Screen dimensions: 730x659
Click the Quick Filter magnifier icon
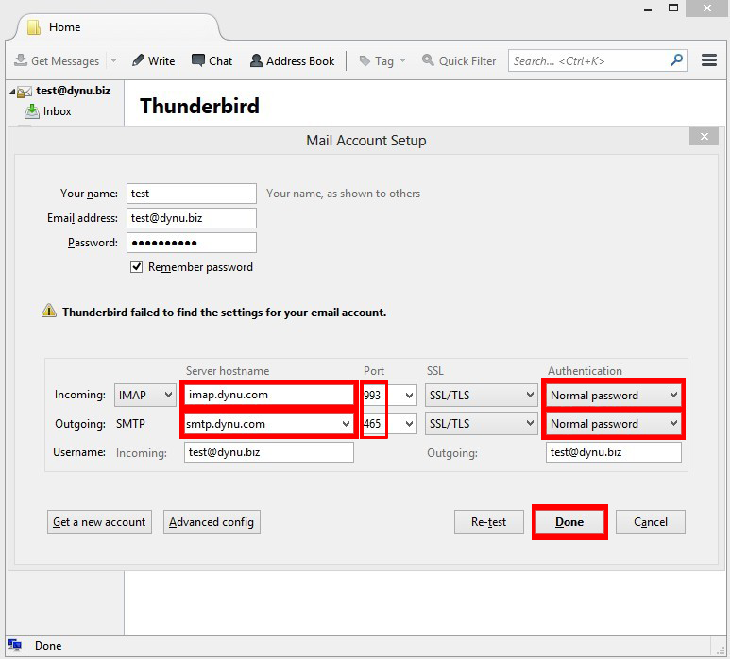(x=428, y=60)
